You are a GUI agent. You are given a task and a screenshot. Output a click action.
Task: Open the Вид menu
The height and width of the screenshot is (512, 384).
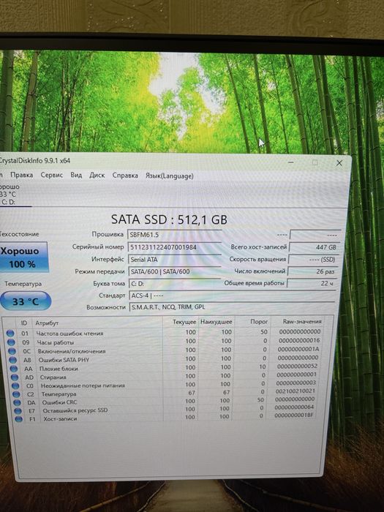[76, 175]
